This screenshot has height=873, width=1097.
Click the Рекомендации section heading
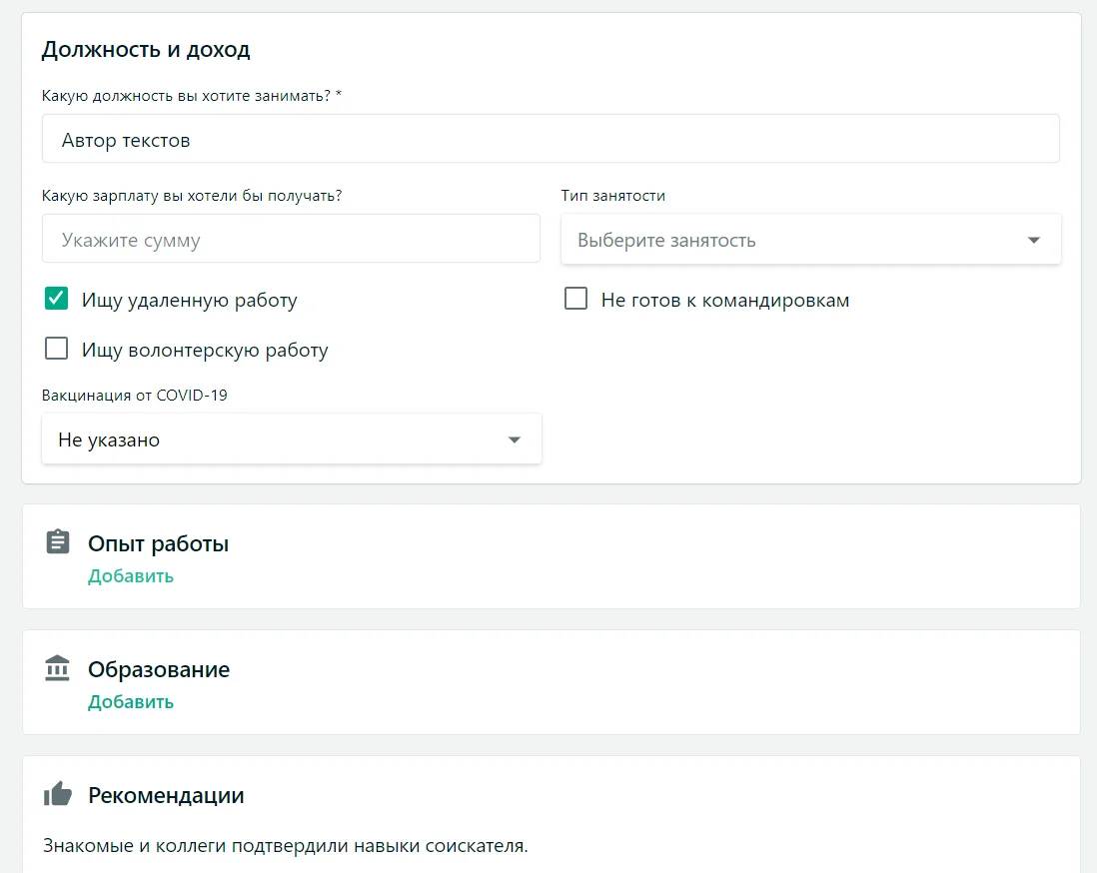166,796
